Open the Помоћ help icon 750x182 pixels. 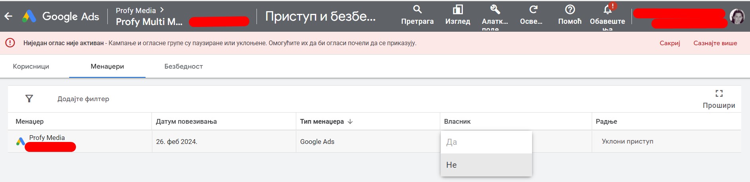(570, 10)
